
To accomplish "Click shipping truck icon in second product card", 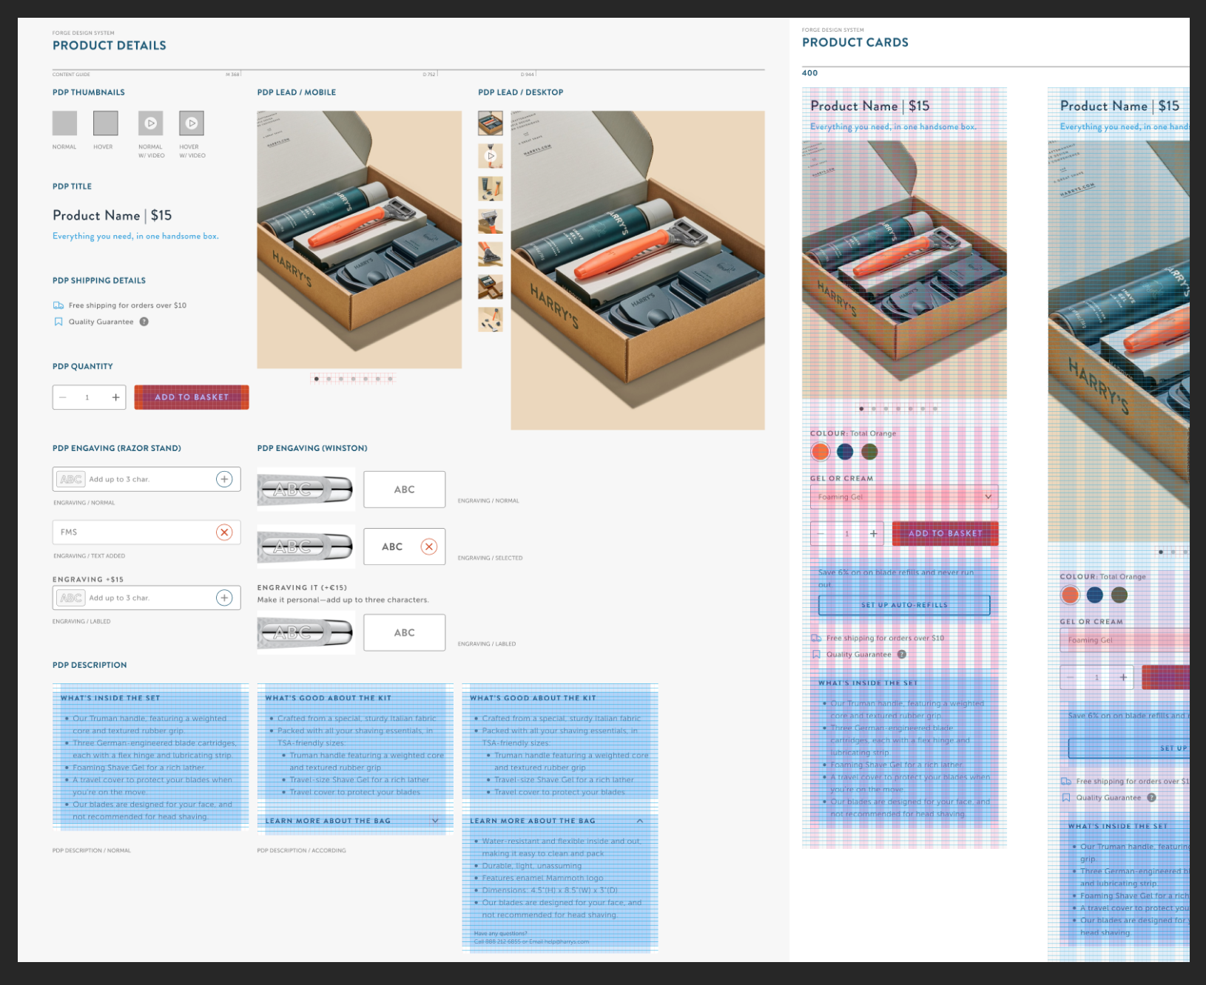I will pos(1066,781).
